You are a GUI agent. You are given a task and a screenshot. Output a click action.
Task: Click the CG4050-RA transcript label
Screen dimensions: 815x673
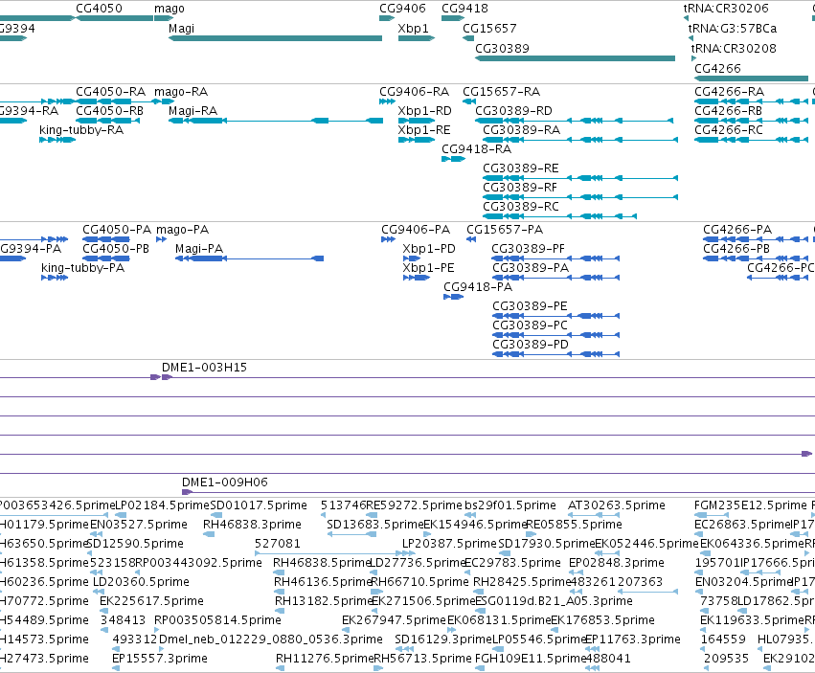[111, 92]
